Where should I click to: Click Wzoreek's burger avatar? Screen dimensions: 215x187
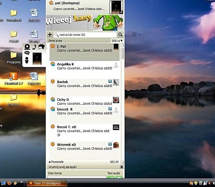pyautogui.click(x=116, y=145)
